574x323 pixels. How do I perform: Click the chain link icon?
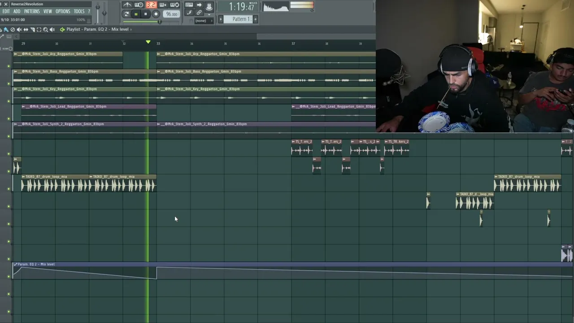coord(199,12)
